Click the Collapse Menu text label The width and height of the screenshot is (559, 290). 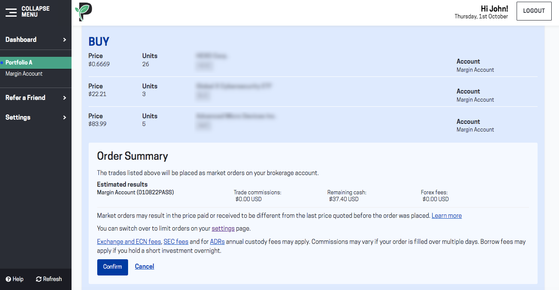pos(36,12)
